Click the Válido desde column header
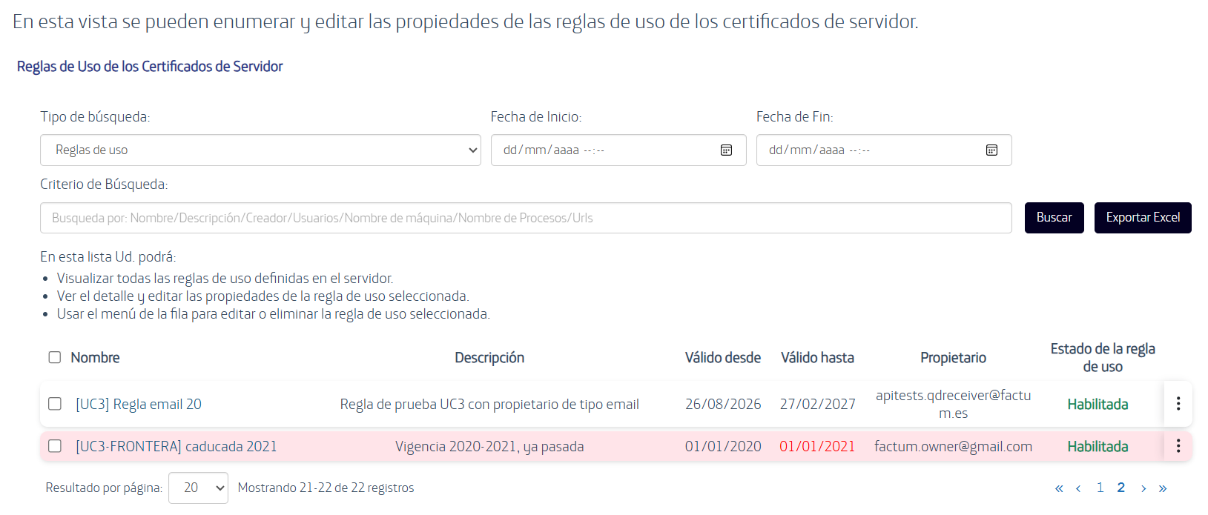The width and height of the screenshot is (1208, 515). 723,357
